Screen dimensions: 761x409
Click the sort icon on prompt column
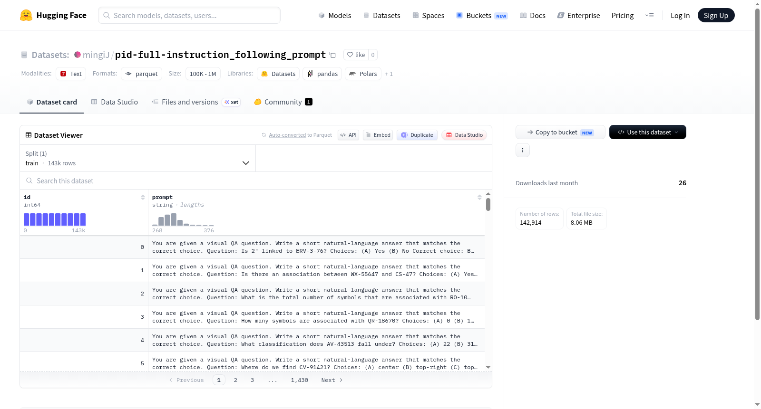[x=479, y=197]
